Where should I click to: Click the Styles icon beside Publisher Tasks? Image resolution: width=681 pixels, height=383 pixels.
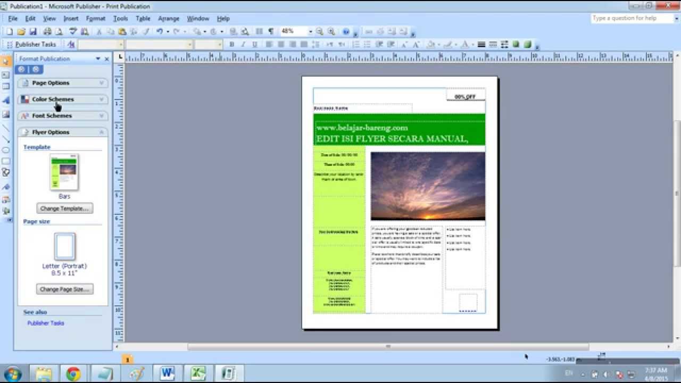point(71,45)
